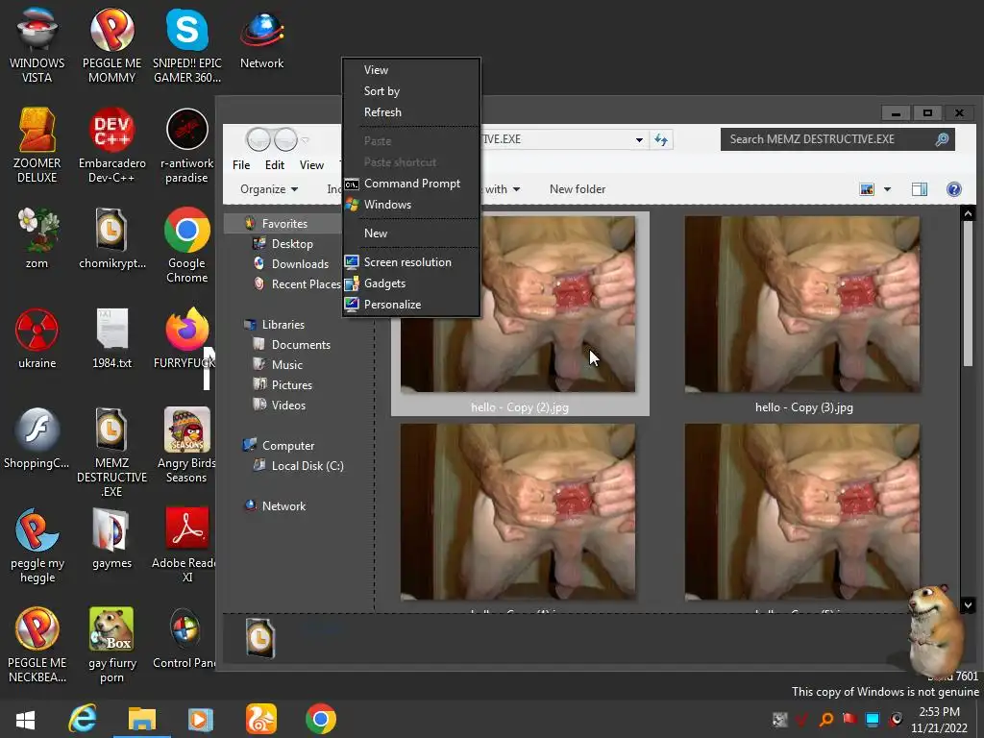The height and width of the screenshot is (738, 984).
Task: Launch the media player taskbar icon
Action: pos(201,719)
